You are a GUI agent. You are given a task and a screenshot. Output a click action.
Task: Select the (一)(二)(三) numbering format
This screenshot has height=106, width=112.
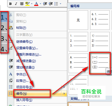100,63
